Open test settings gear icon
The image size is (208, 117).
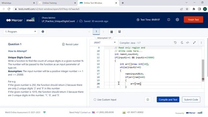[177, 19]
